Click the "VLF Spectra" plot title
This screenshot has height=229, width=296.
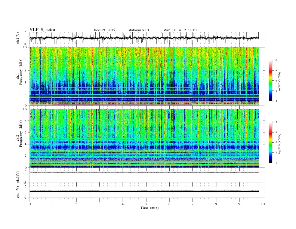pos(42,30)
